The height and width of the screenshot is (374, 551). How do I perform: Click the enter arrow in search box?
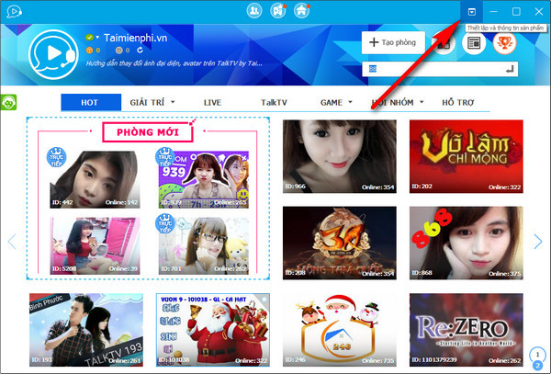point(510,69)
